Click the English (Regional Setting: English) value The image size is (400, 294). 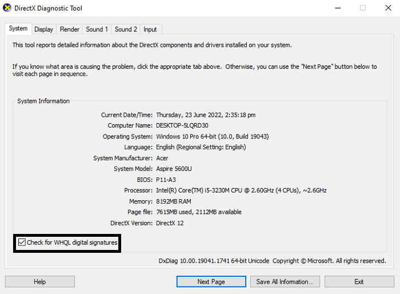(x=201, y=147)
